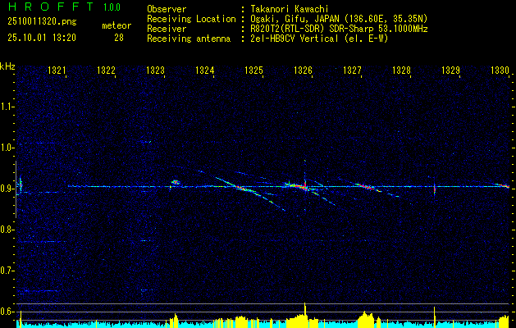The height and width of the screenshot is (328, 516).
Task: Click the 1325 time marker
Action: pos(253,71)
